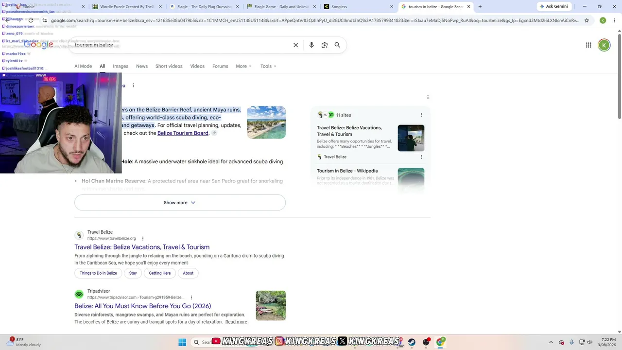
Task: Open the Chrome profile button in toolbar
Action: [x=603, y=20]
